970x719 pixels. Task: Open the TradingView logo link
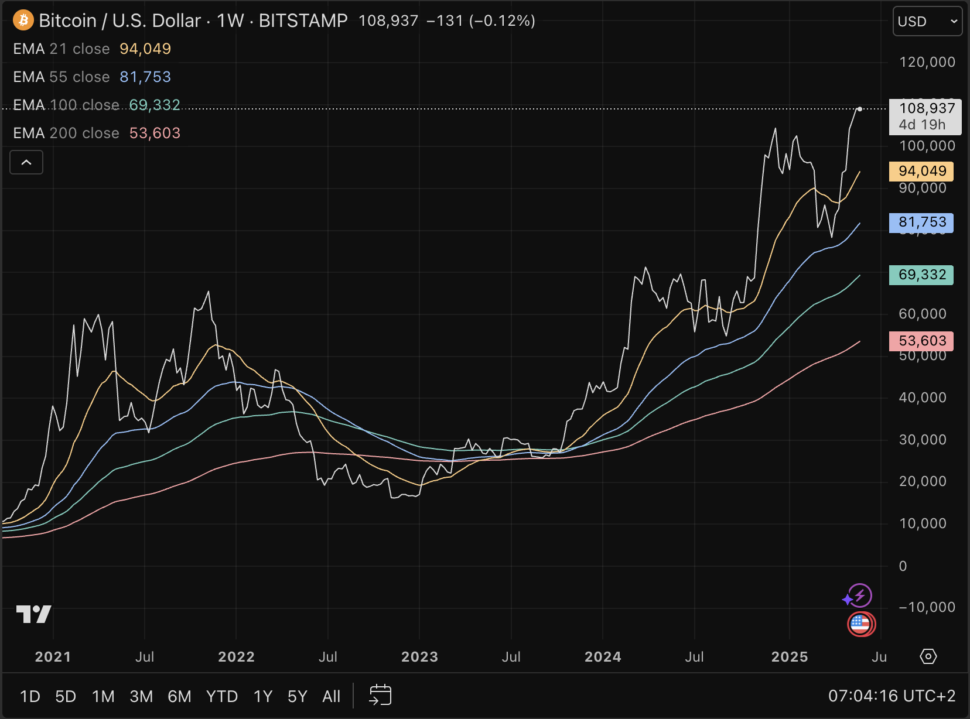coord(34,614)
